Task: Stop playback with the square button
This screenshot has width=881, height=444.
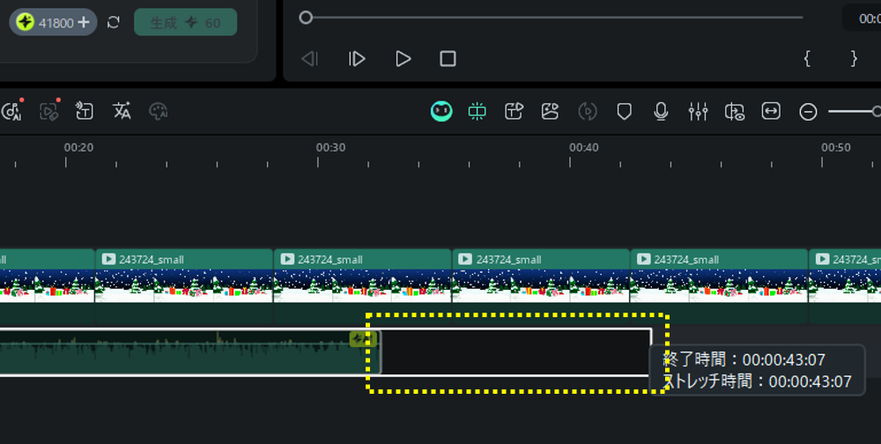Action: 448,59
